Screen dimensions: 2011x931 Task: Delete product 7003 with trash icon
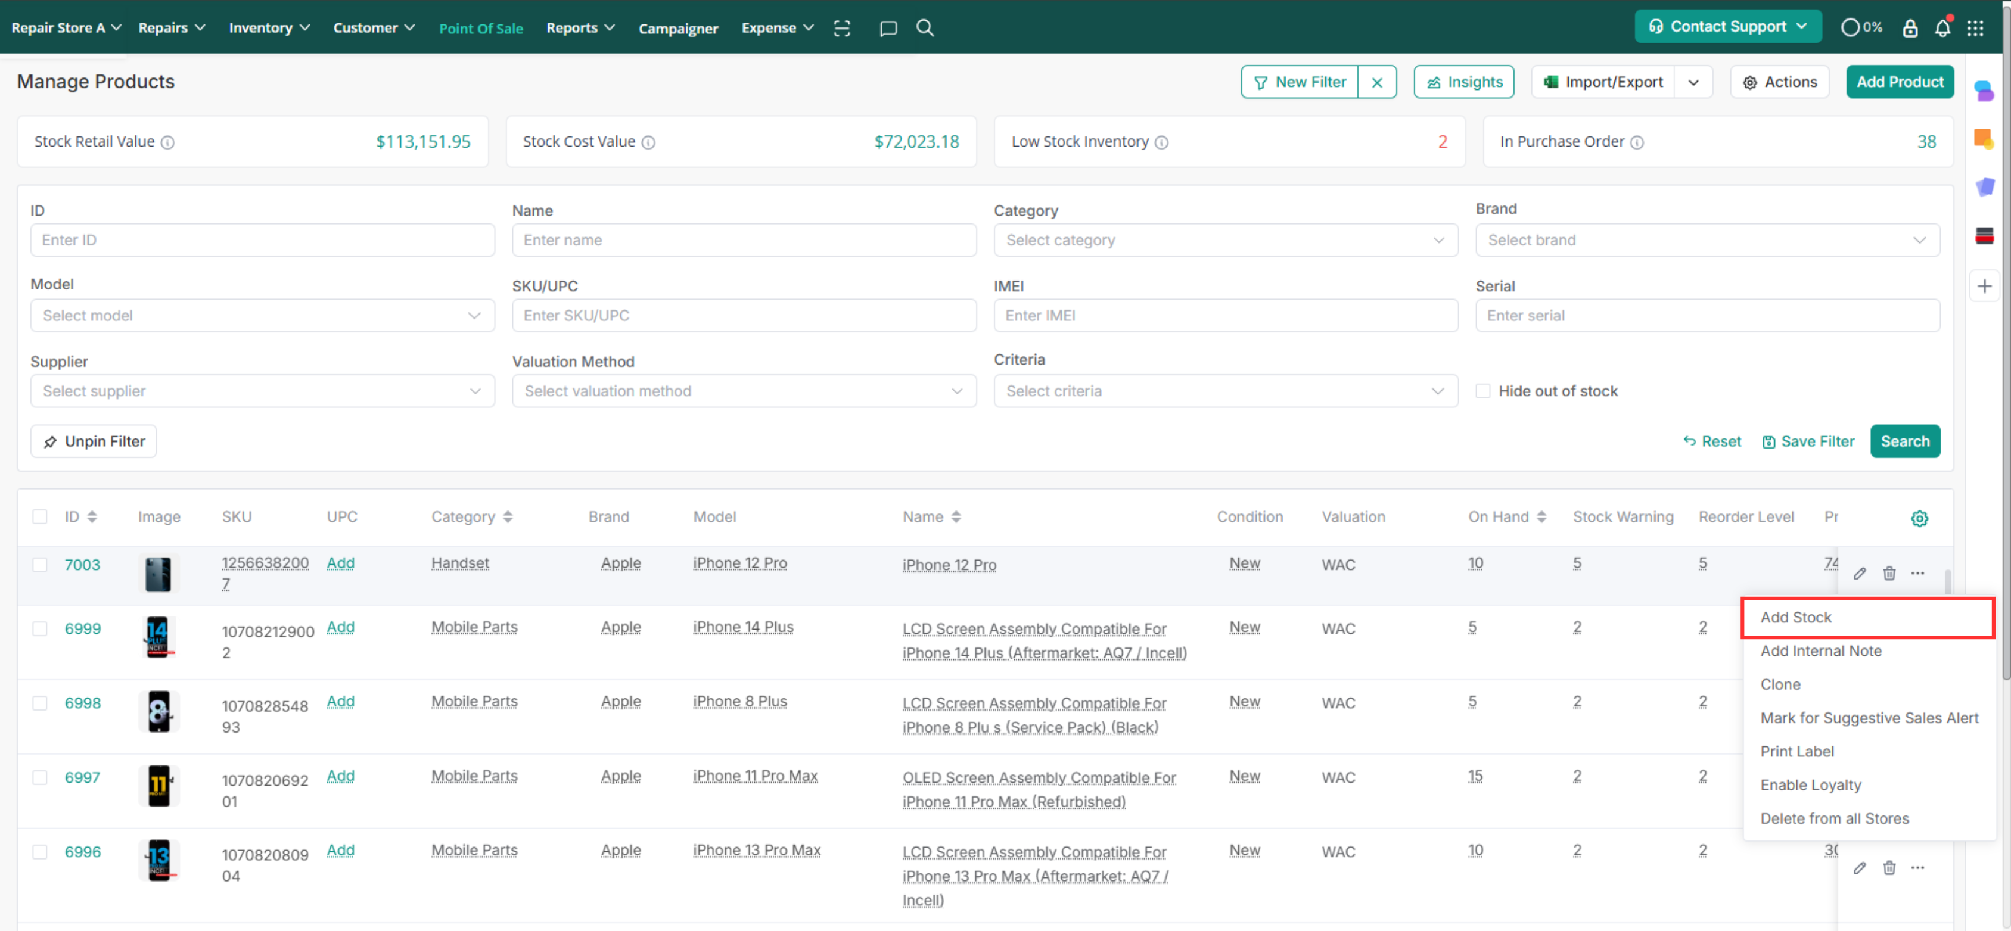1888,574
